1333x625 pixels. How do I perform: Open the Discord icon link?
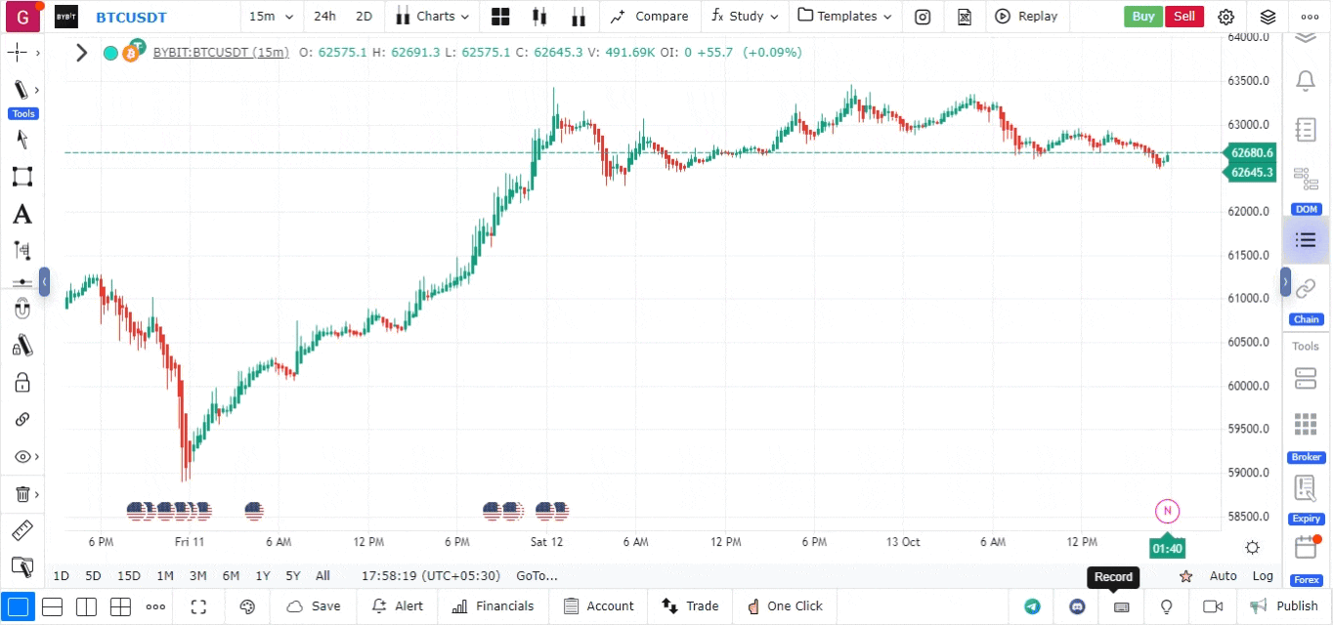(x=1077, y=606)
